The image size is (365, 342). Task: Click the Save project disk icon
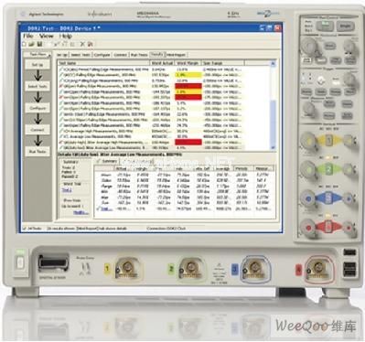tap(39, 45)
